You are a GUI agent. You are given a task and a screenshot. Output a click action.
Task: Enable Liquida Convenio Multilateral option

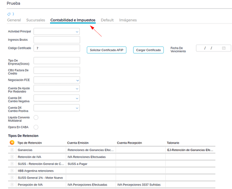[x=36, y=118]
